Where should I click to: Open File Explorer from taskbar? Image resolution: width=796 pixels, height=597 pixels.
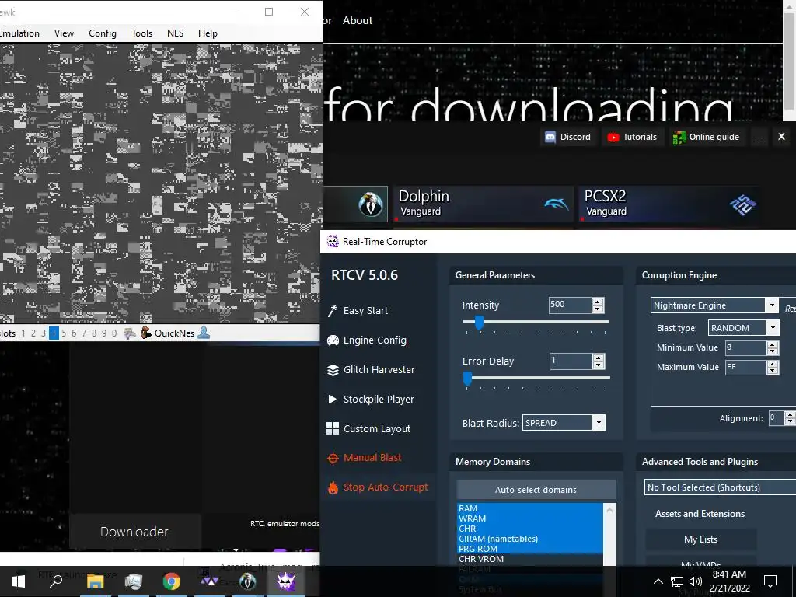95,581
